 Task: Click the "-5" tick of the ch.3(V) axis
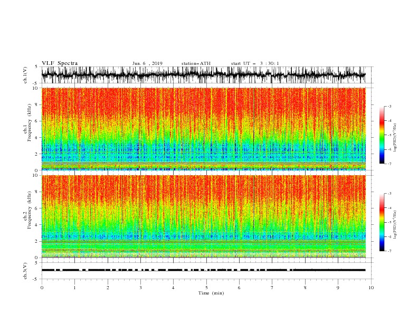[x=36, y=279]
